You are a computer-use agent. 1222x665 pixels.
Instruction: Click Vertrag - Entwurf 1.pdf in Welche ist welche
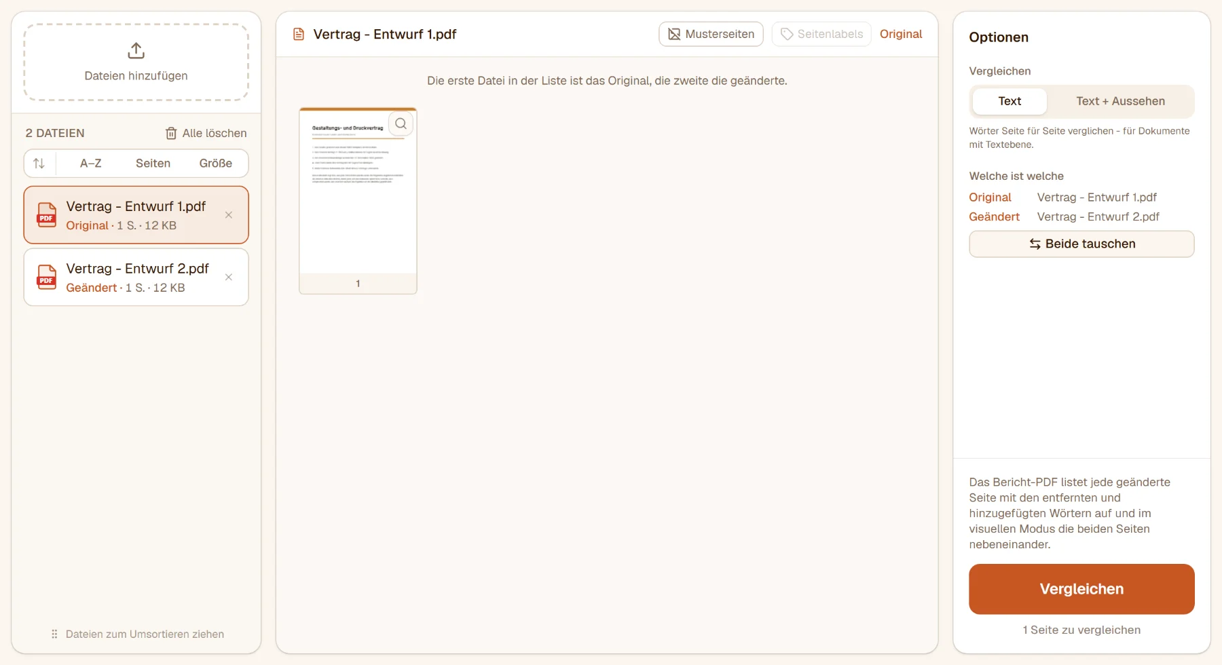(x=1097, y=197)
